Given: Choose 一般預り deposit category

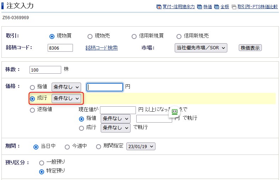Looking at the screenshot, I should coord(42,163).
